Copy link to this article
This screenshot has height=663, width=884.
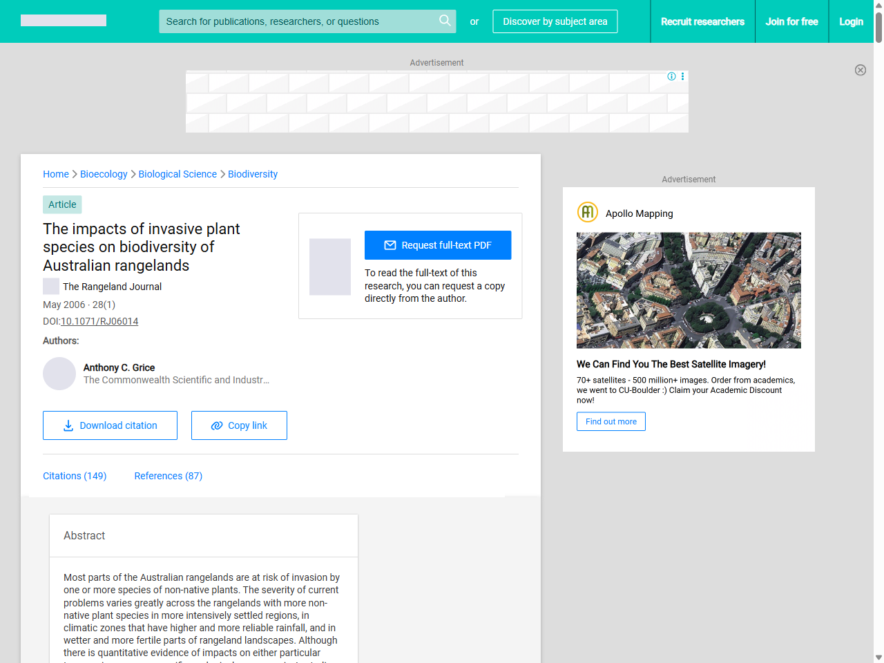pyautogui.click(x=239, y=425)
